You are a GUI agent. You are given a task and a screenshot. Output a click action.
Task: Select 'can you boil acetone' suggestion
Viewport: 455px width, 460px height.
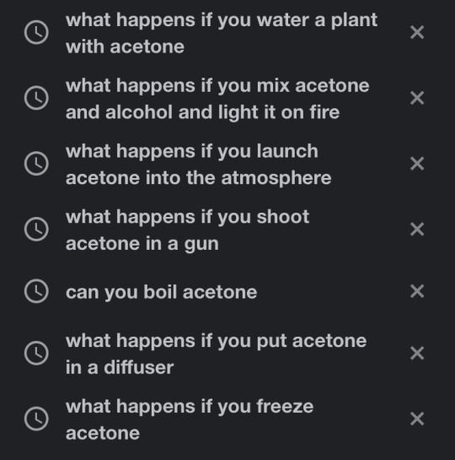161,292
